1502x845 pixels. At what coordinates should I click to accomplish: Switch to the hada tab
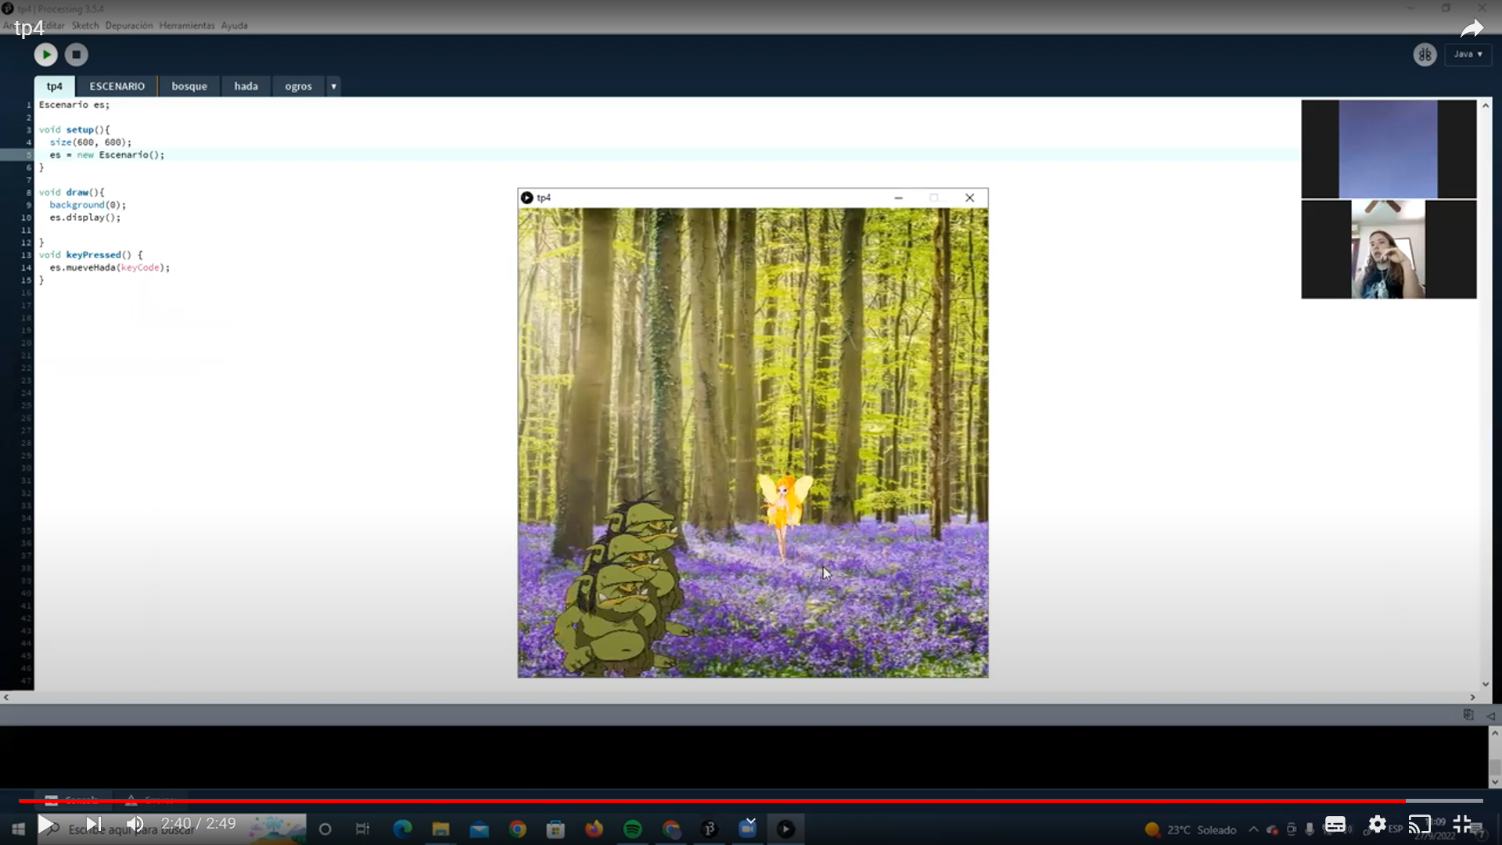point(246,86)
